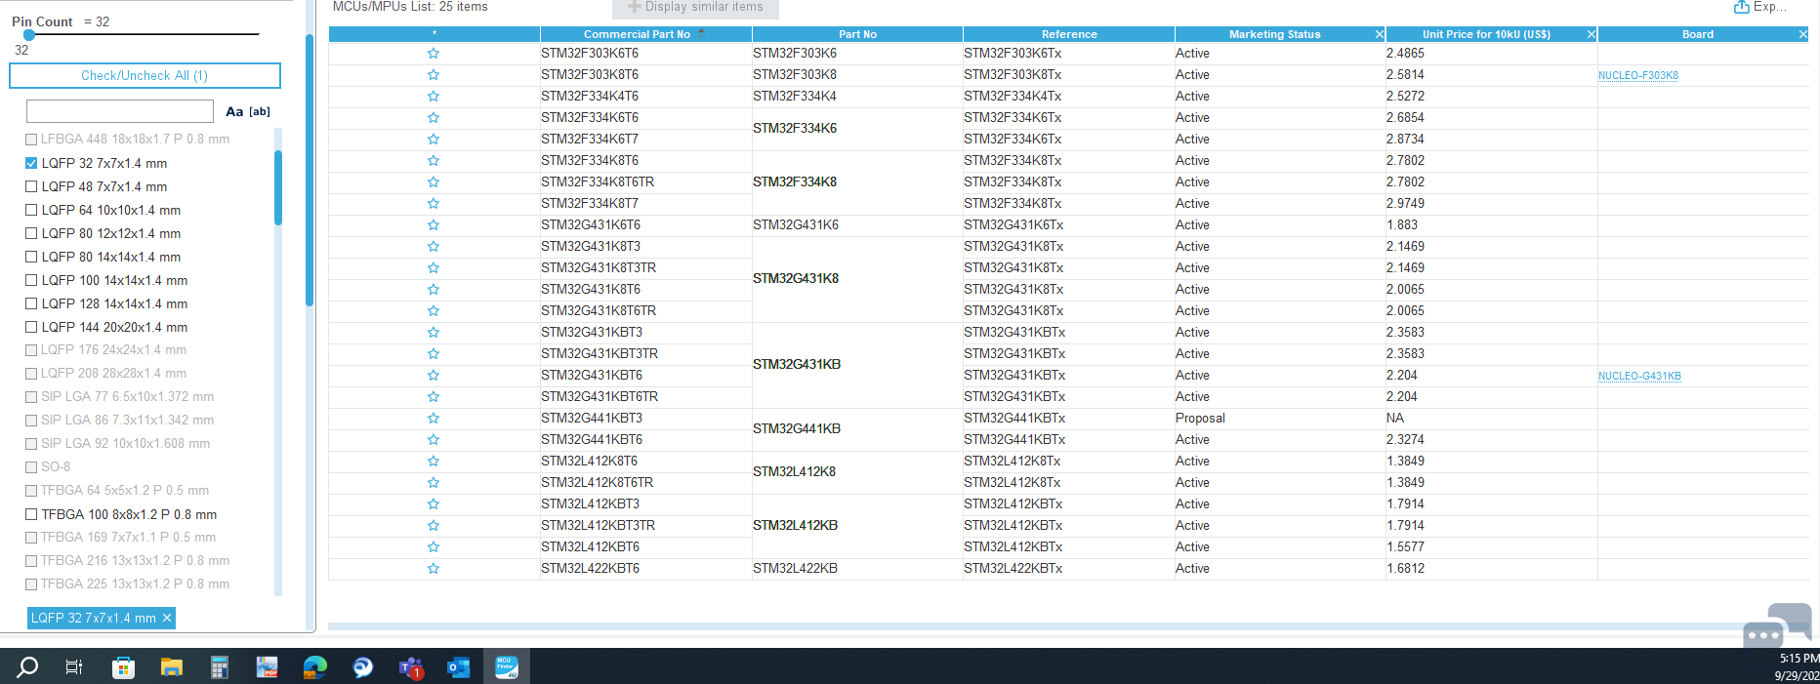Sort table by Reference header
This screenshot has width=1820, height=684.
pos(1069,34)
